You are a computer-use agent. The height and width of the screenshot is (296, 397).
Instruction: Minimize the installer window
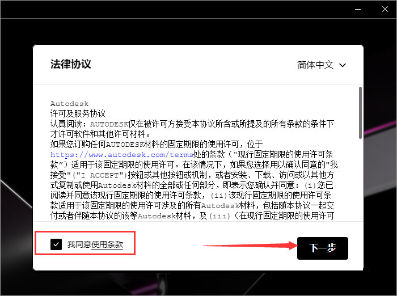tap(358, 10)
